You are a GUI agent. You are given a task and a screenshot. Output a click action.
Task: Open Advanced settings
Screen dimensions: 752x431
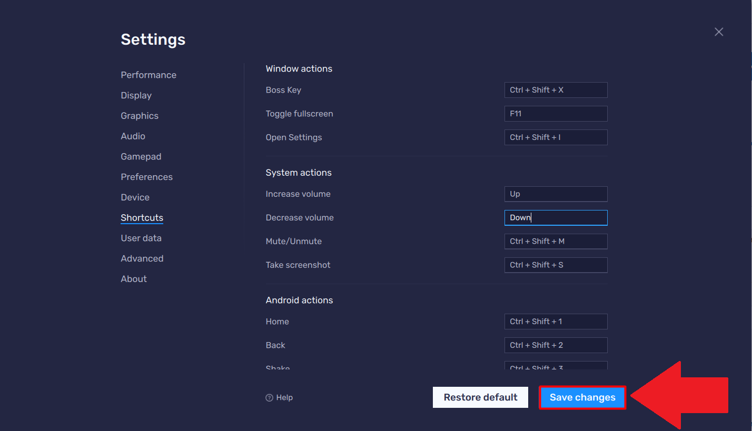click(x=142, y=258)
